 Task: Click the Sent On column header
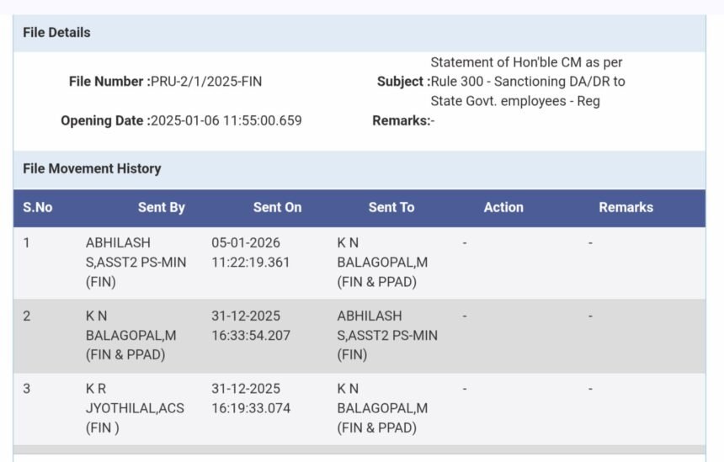click(x=277, y=207)
